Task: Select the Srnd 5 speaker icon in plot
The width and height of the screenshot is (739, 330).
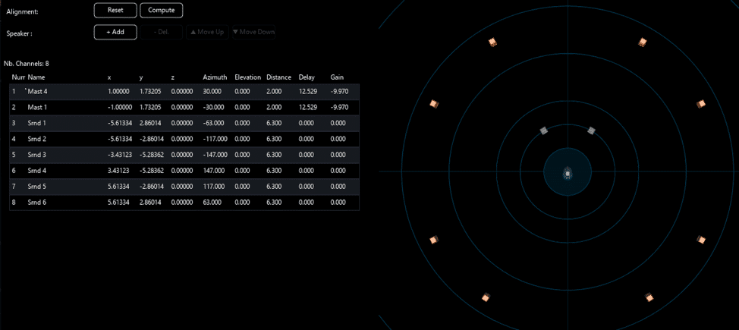Action: point(701,240)
